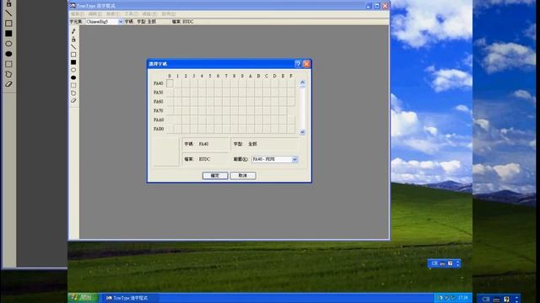Open the 視窗(W) menu

point(150,14)
